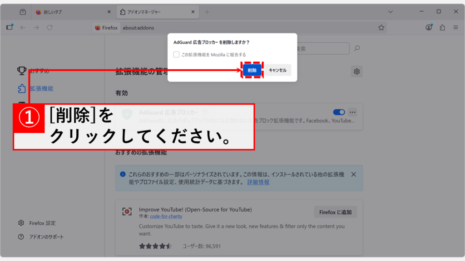The width and height of the screenshot is (465, 261).
Task: Click the blue 削除 button in the dialog
Action: click(x=252, y=70)
